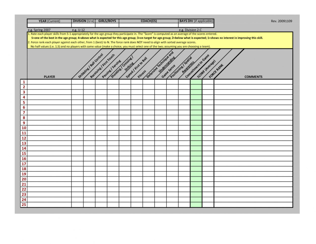Click the GIRLS/BOYS entry field
The height and width of the screenshot is (244, 316).
(x=107, y=25)
